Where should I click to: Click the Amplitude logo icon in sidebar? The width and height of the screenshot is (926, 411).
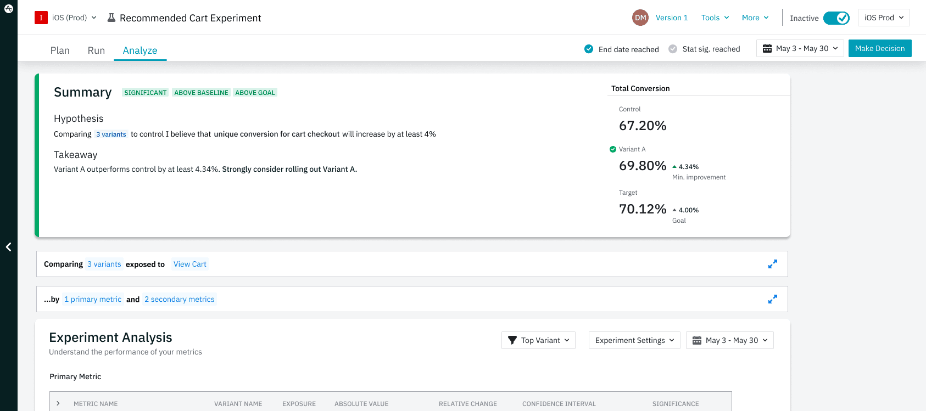[x=8, y=8]
